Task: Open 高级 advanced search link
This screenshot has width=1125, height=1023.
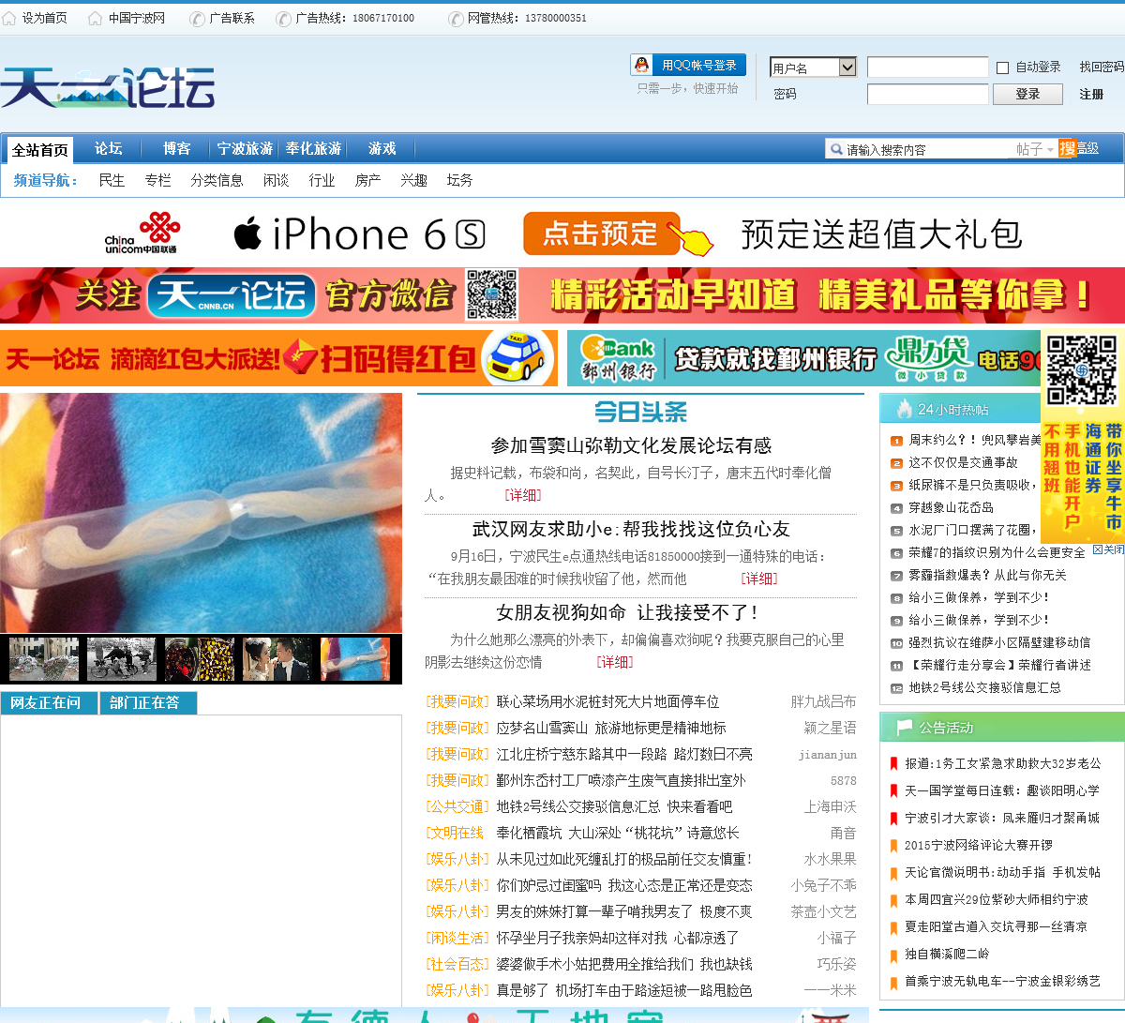Action: coord(1087,148)
